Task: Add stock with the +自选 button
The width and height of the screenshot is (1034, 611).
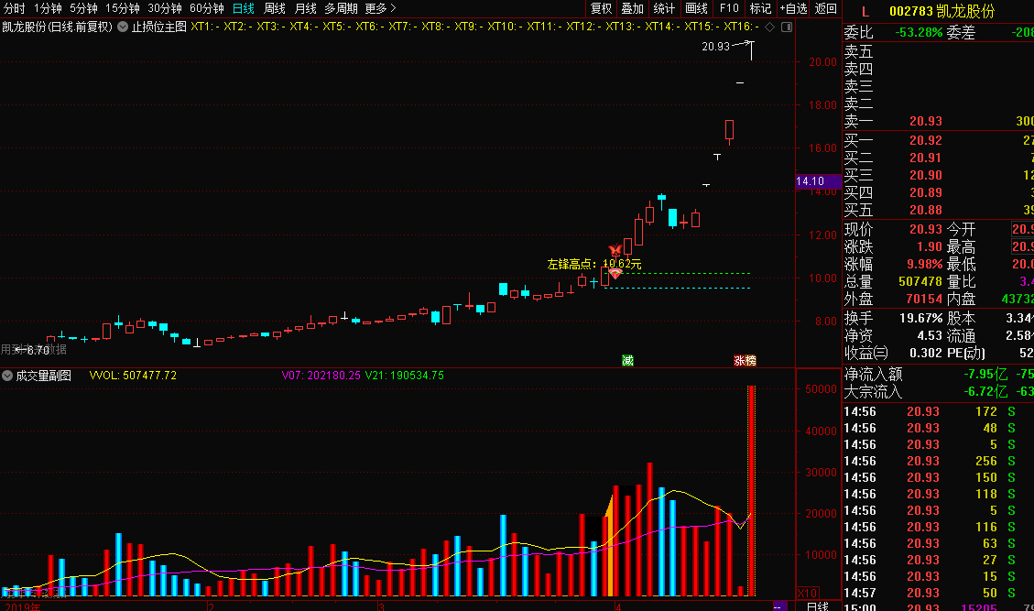Action: [x=793, y=8]
